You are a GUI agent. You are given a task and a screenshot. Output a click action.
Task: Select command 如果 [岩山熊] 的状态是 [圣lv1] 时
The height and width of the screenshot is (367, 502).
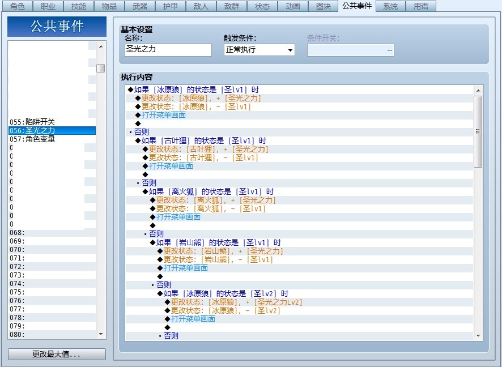pyautogui.click(x=299, y=242)
